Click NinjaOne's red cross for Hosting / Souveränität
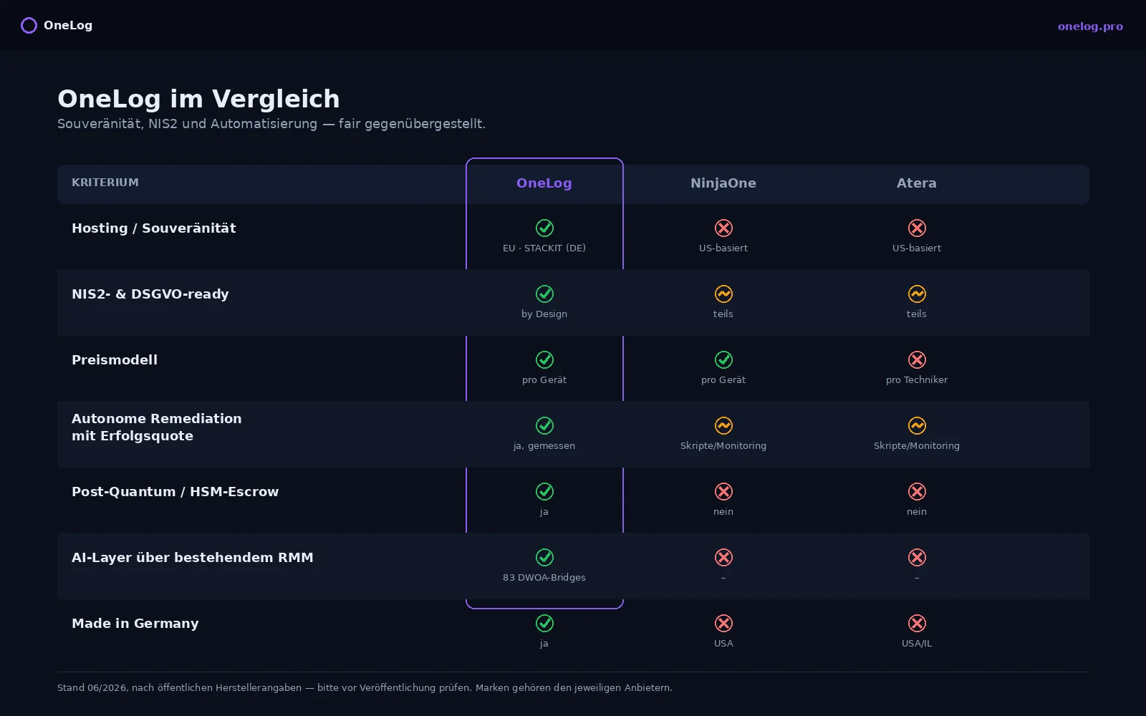The image size is (1146, 716). pos(723,228)
